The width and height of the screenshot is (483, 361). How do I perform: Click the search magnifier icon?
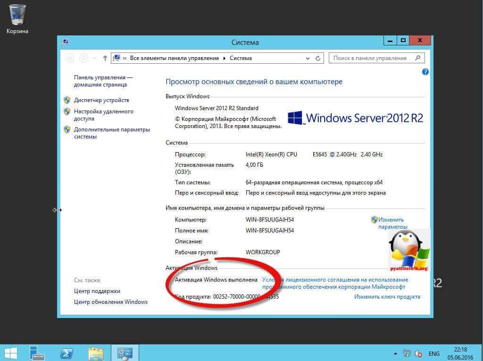tap(418, 58)
